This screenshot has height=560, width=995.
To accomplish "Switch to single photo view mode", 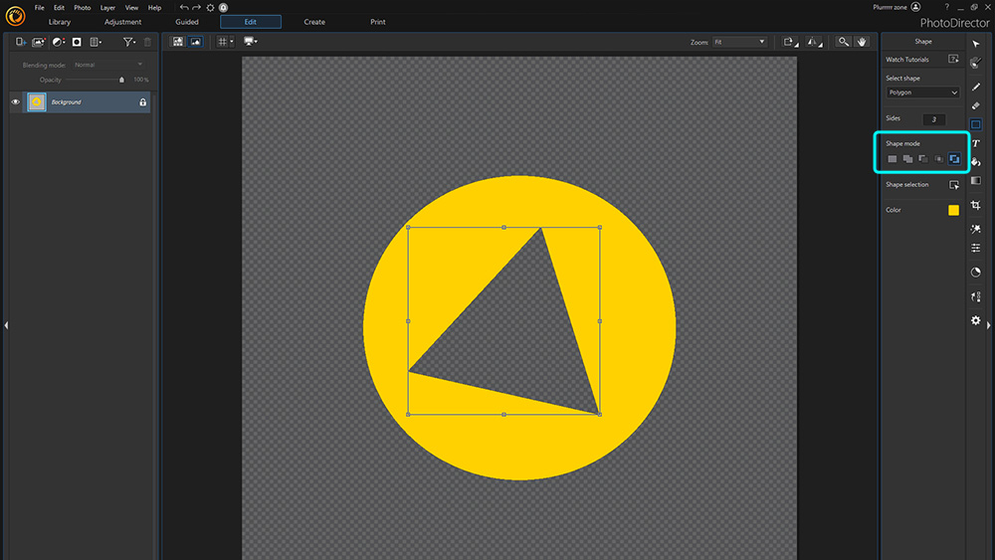I will (195, 42).
